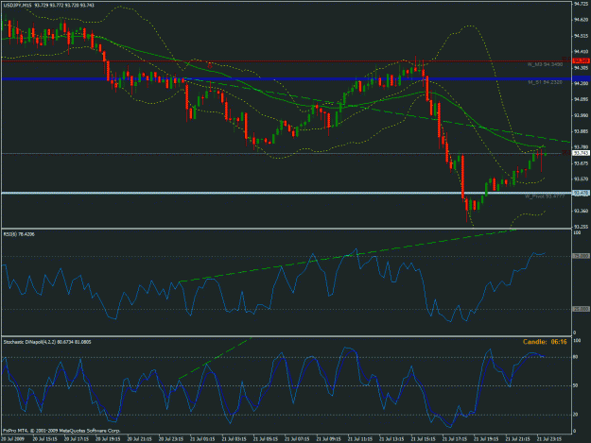
Task: Click the 93.780 price scale value
Action: coord(581,147)
